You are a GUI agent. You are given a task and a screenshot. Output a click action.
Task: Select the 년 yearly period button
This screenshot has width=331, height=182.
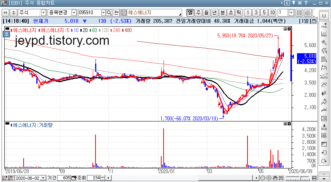[214, 13]
